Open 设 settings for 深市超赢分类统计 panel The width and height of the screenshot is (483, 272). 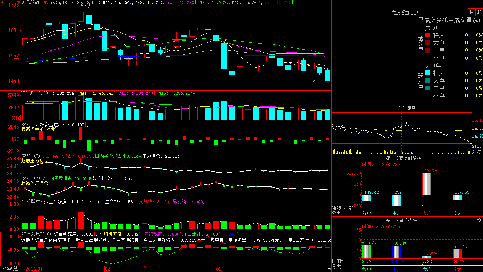479,220
